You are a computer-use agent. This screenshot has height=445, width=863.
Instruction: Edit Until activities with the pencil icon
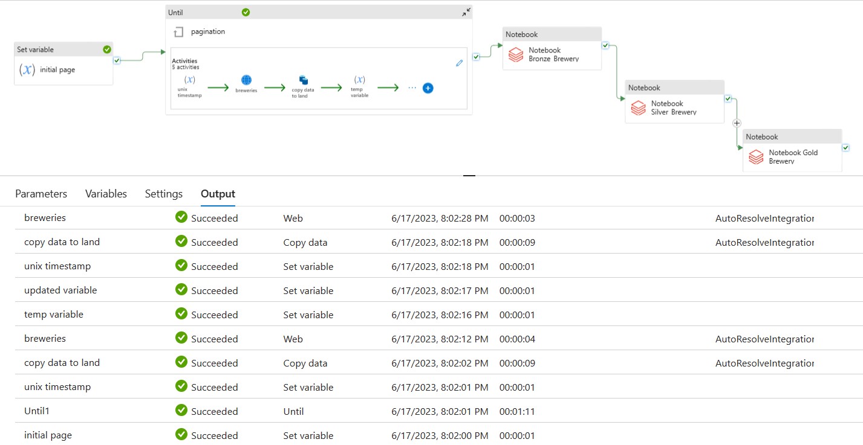tap(459, 62)
